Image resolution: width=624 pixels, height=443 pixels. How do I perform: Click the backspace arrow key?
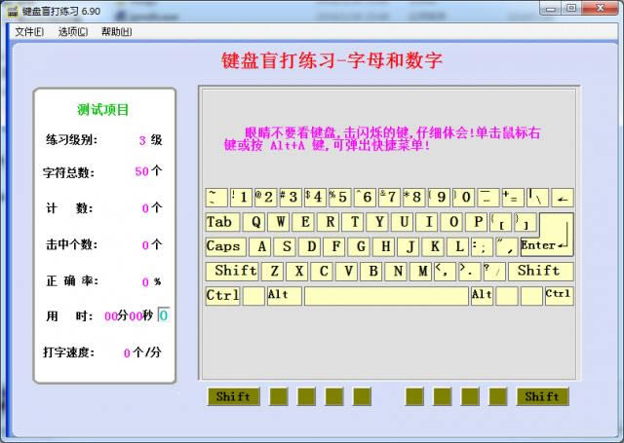[x=563, y=198]
